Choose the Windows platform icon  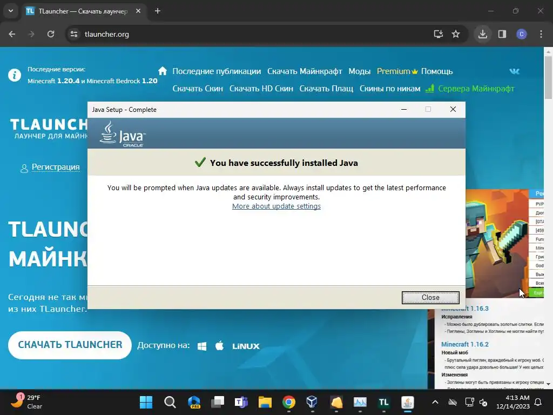coord(202,346)
